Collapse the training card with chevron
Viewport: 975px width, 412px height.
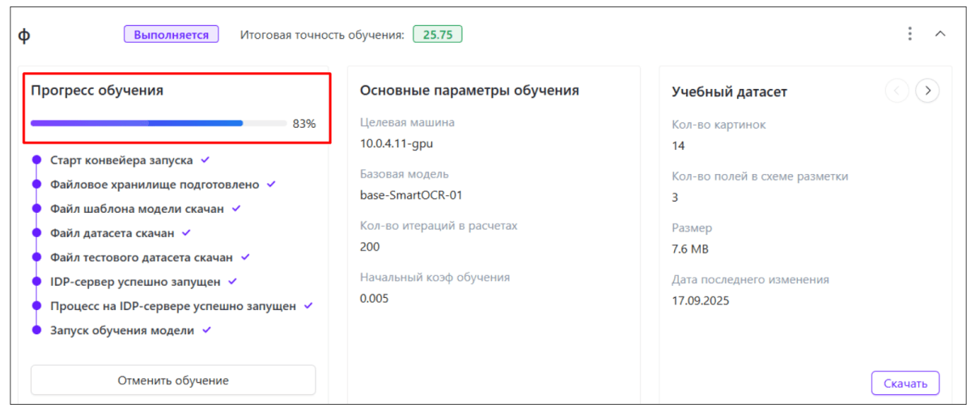pyautogui.click(x=939, y=34)
